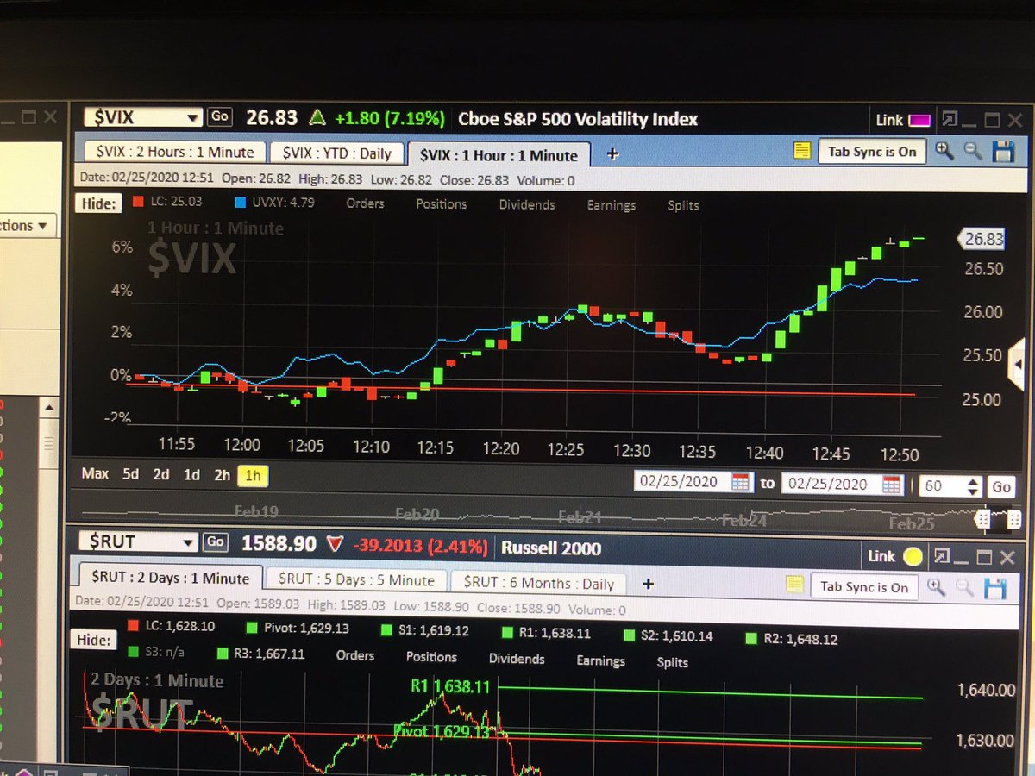Toggle Orders display in $RUT chart

pos(354,655)
